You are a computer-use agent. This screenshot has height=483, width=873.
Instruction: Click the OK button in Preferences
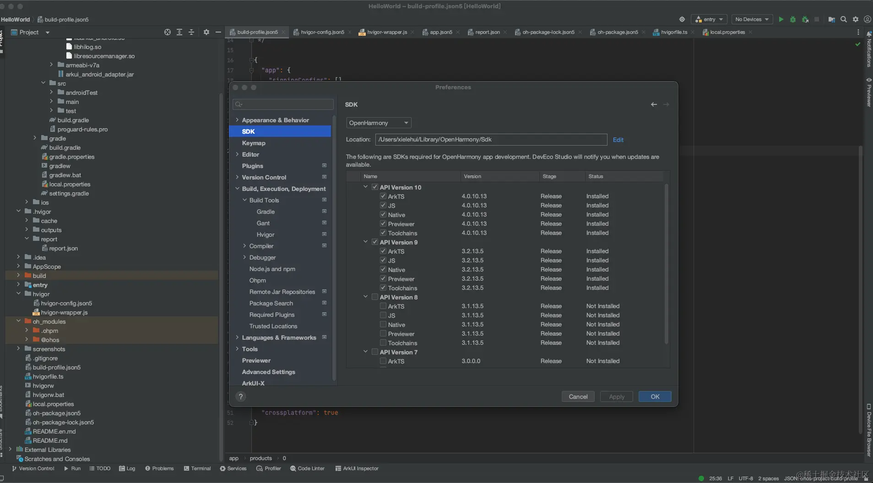click(x=655, y=396)
